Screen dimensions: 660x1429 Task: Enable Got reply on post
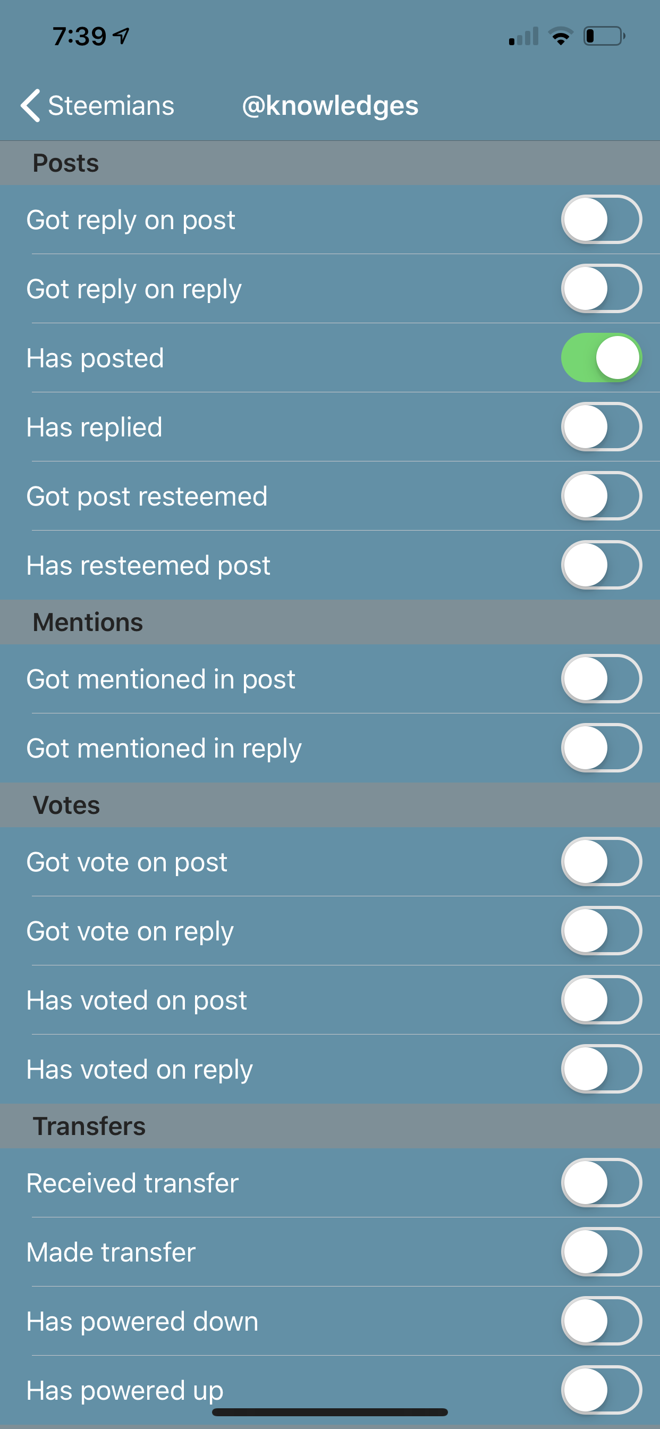(x=601, y=220)
